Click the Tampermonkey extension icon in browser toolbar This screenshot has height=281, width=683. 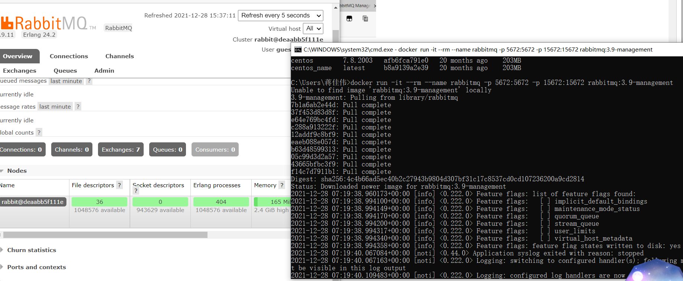point(349,19)
